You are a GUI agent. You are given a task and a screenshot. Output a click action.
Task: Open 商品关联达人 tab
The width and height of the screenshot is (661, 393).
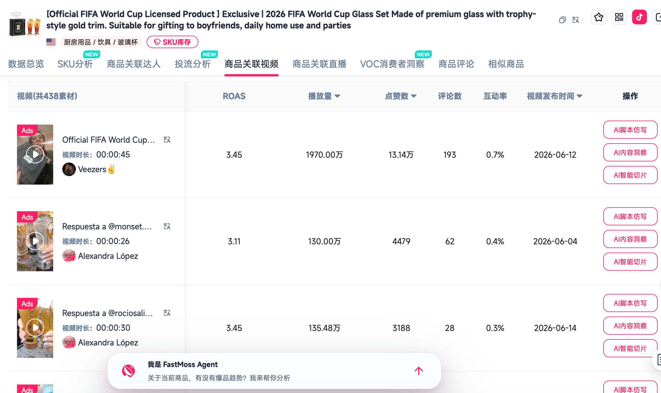[x=134, y=64]
